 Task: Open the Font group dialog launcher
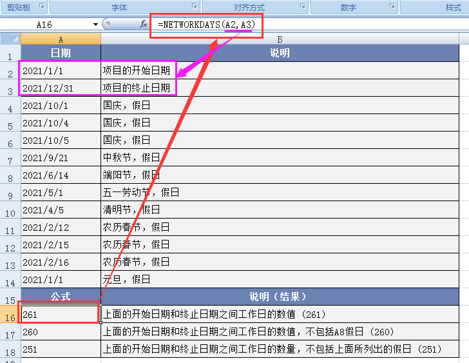pyautogui.click(x=195, y=6)
